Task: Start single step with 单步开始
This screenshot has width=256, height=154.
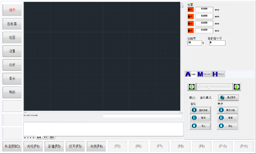Action: [x=227, y=110]
